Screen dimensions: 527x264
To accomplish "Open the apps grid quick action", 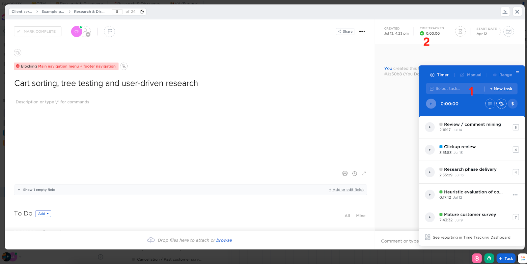I will point(522,258).
